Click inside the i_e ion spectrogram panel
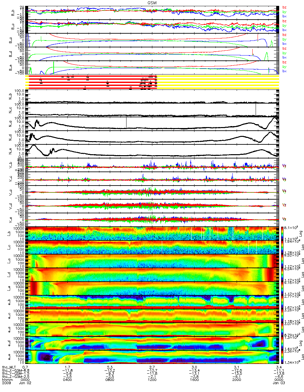 point(153,288)
